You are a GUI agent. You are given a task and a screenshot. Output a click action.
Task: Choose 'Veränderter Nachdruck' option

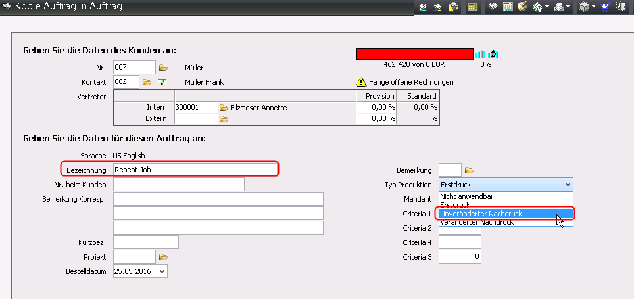coord(506,222)
